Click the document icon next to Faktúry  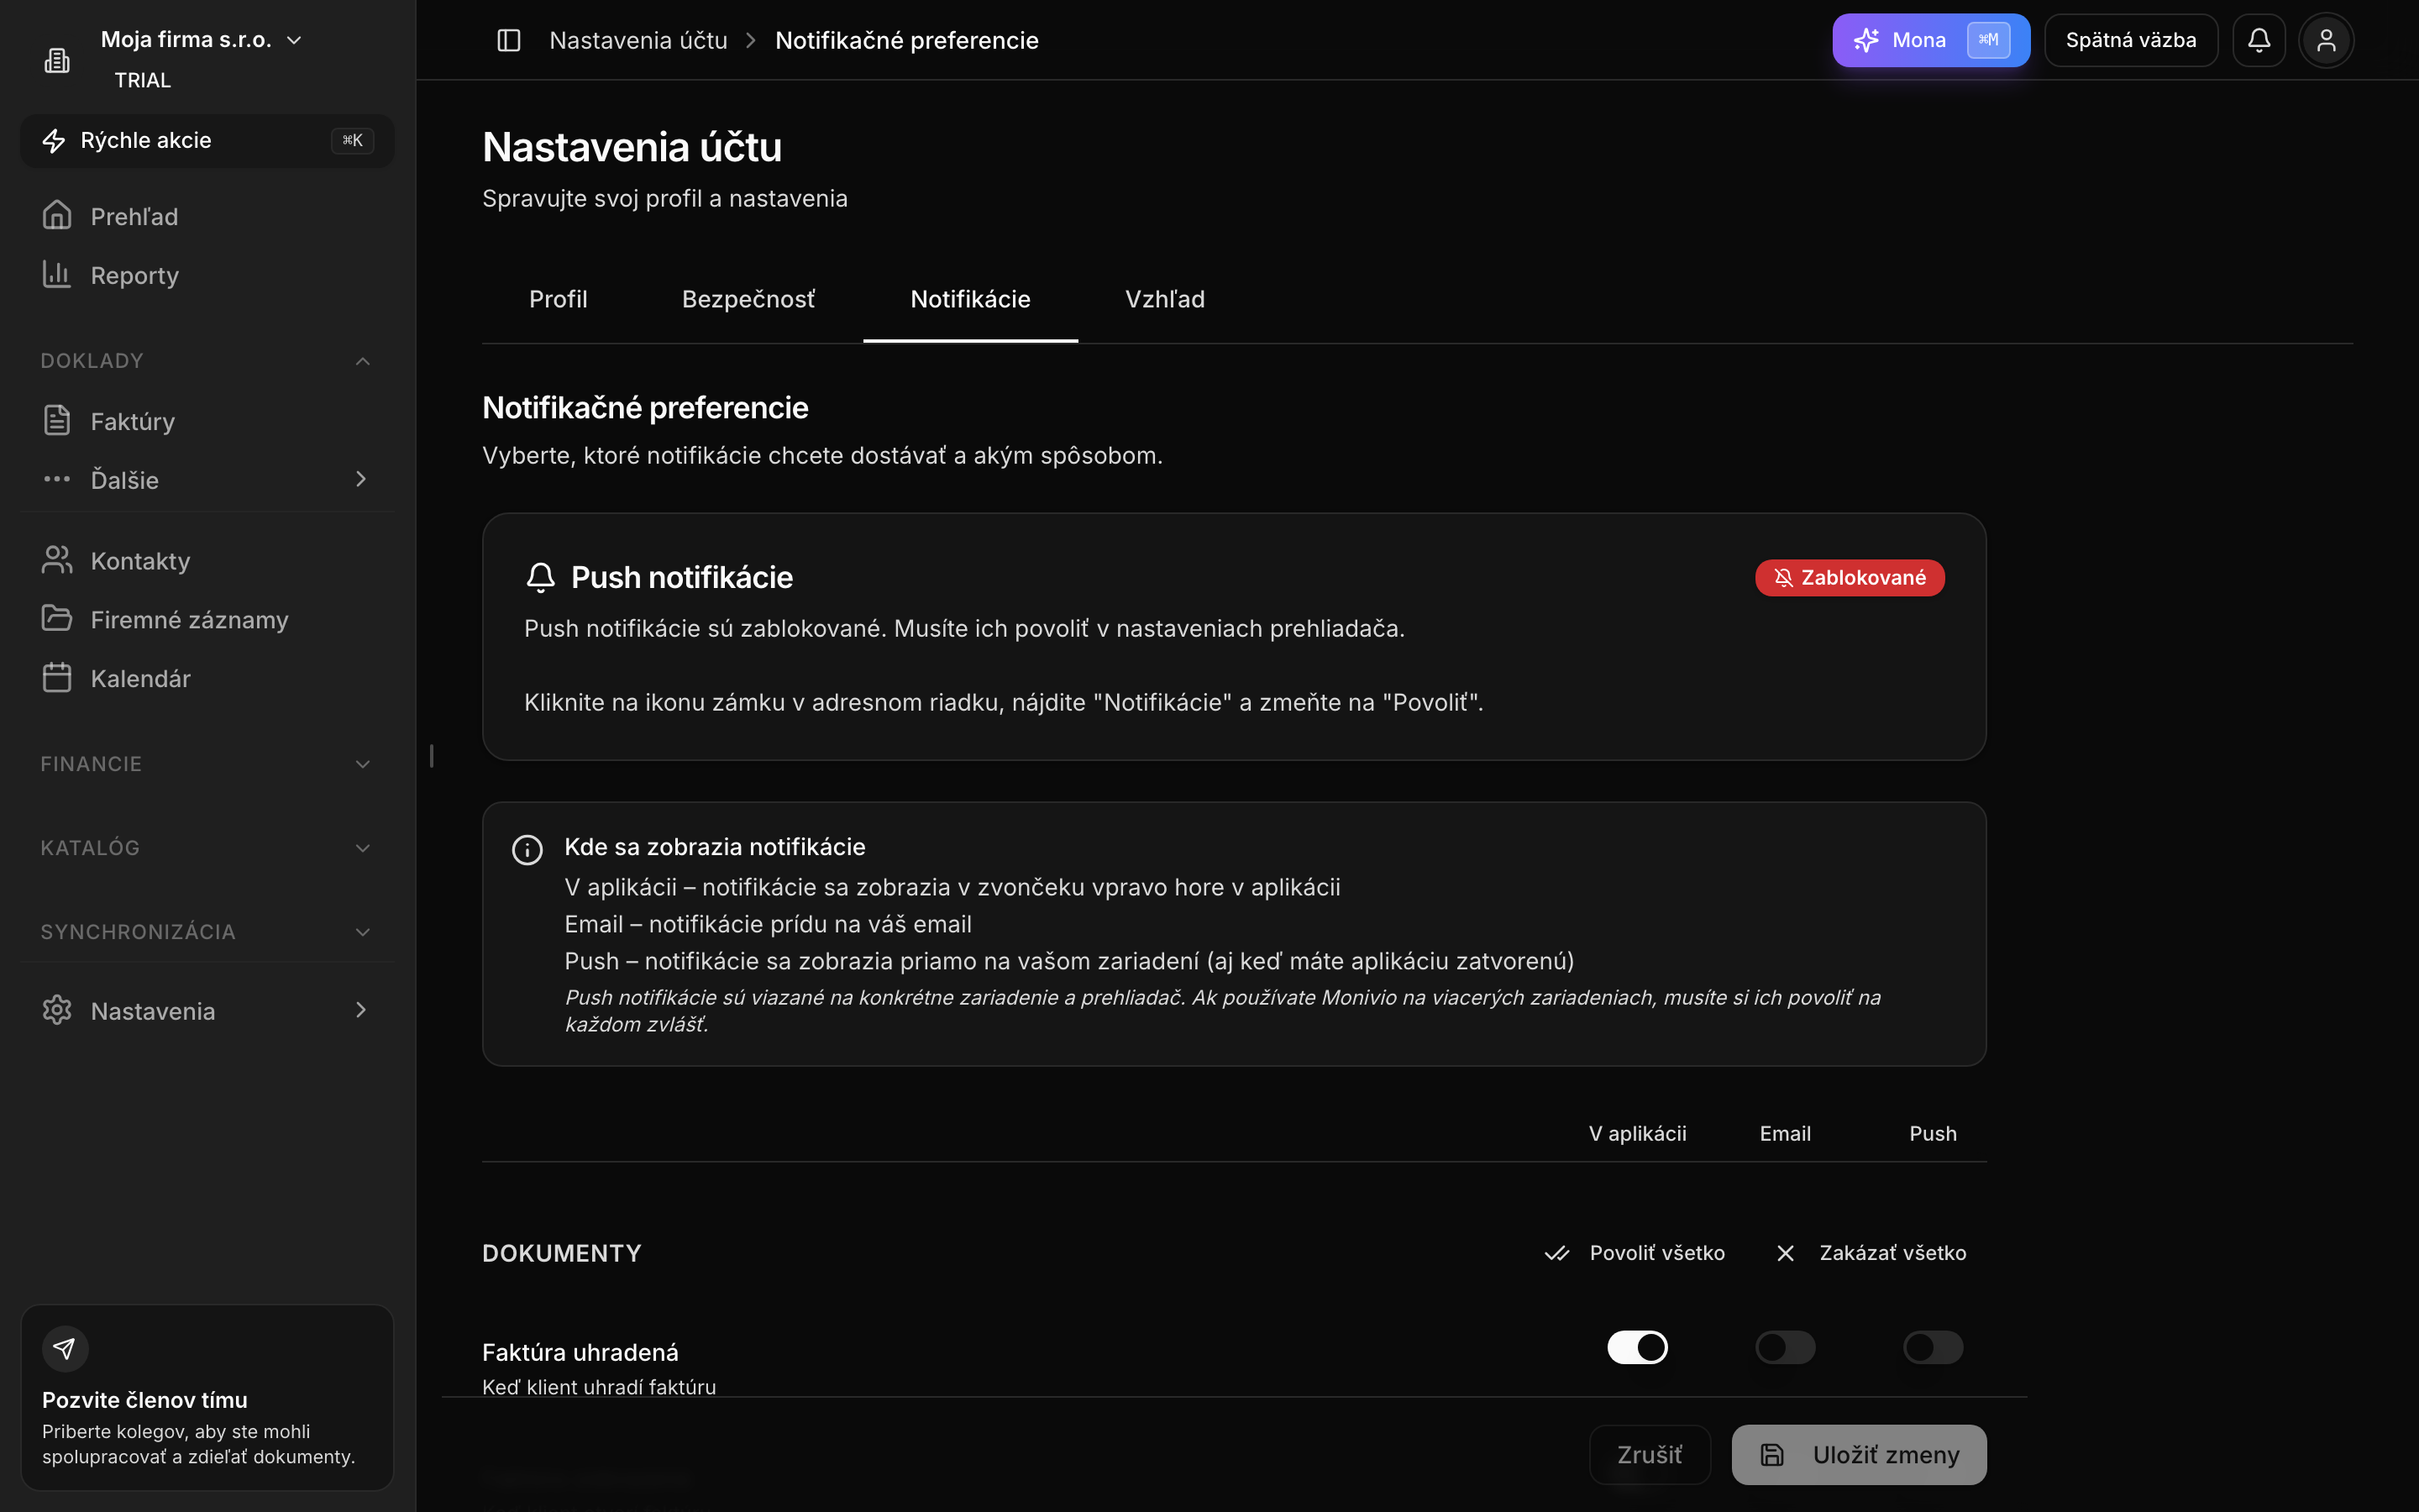tap(57, 420)
